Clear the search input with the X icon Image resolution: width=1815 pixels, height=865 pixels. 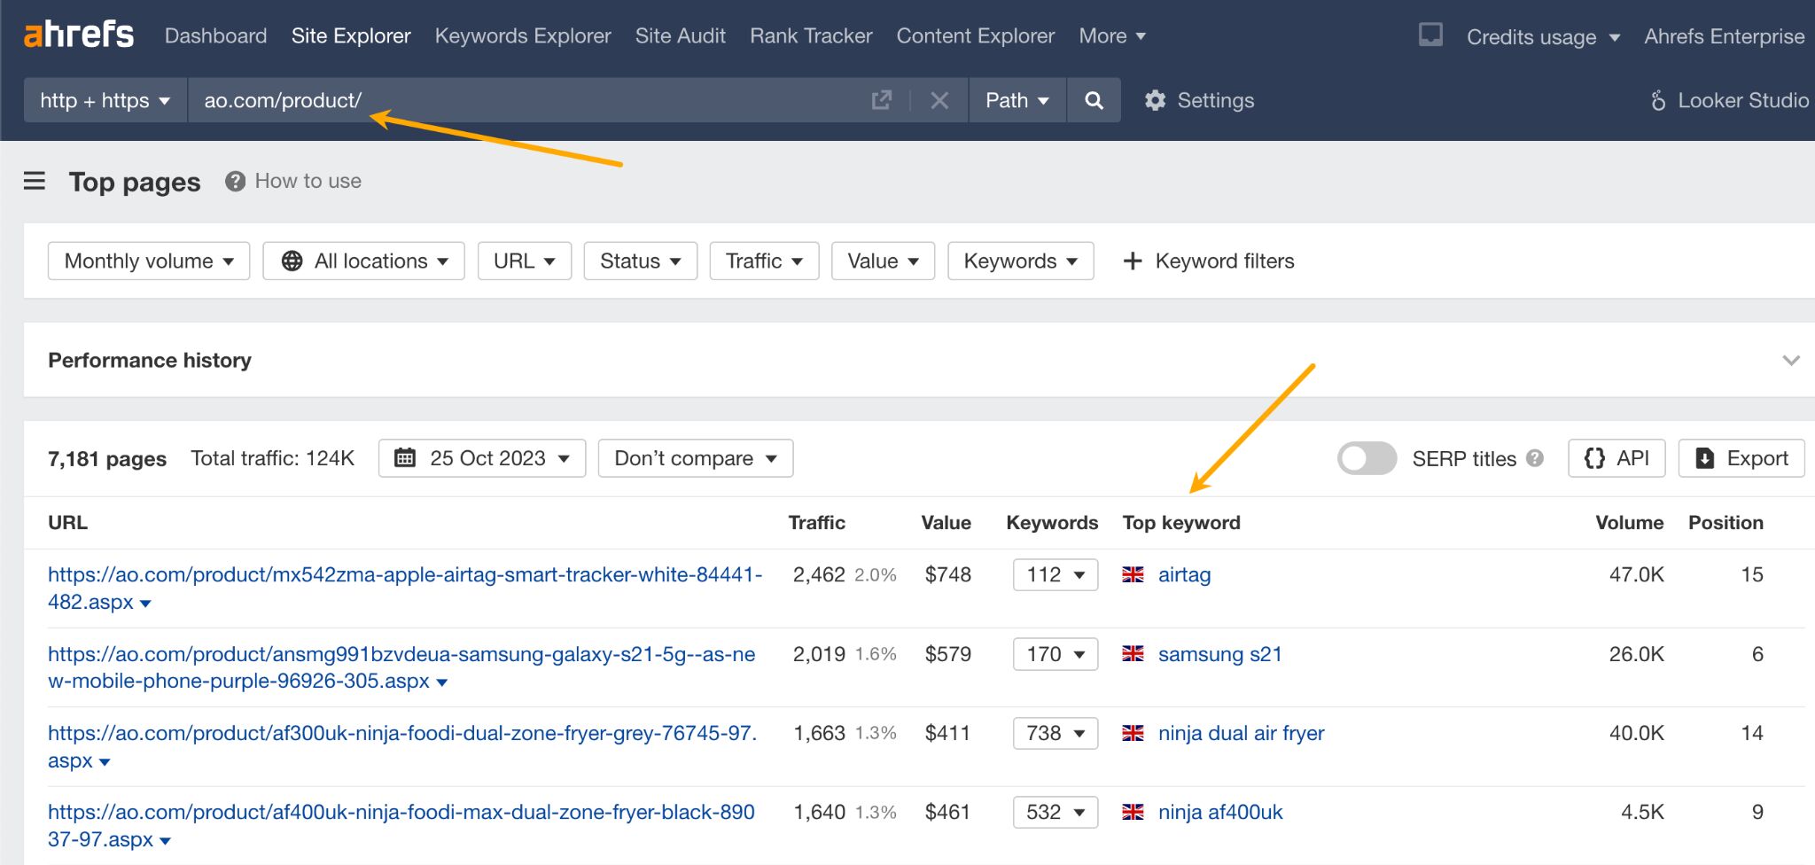point(939,100)
